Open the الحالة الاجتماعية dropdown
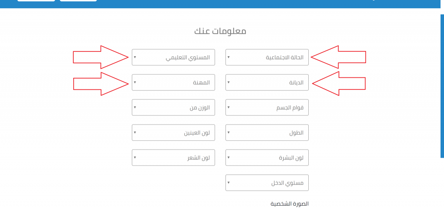This screenshot has height=210, width=444. [267, 57]
